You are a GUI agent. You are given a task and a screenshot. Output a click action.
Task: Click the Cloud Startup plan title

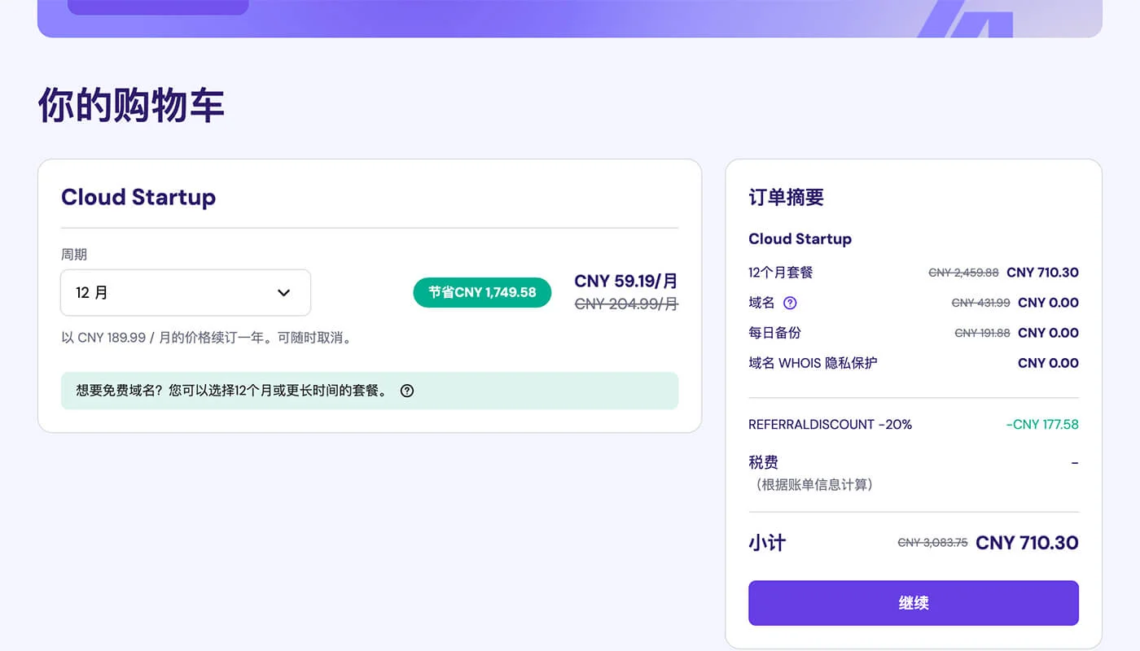(138, 197)
